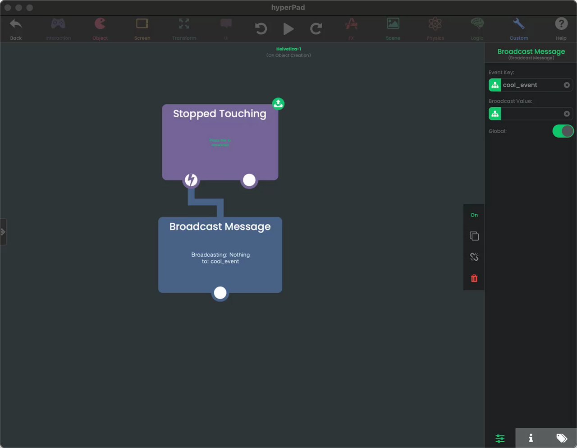
Task: Toggle the behavior On state
Action: 474,215
